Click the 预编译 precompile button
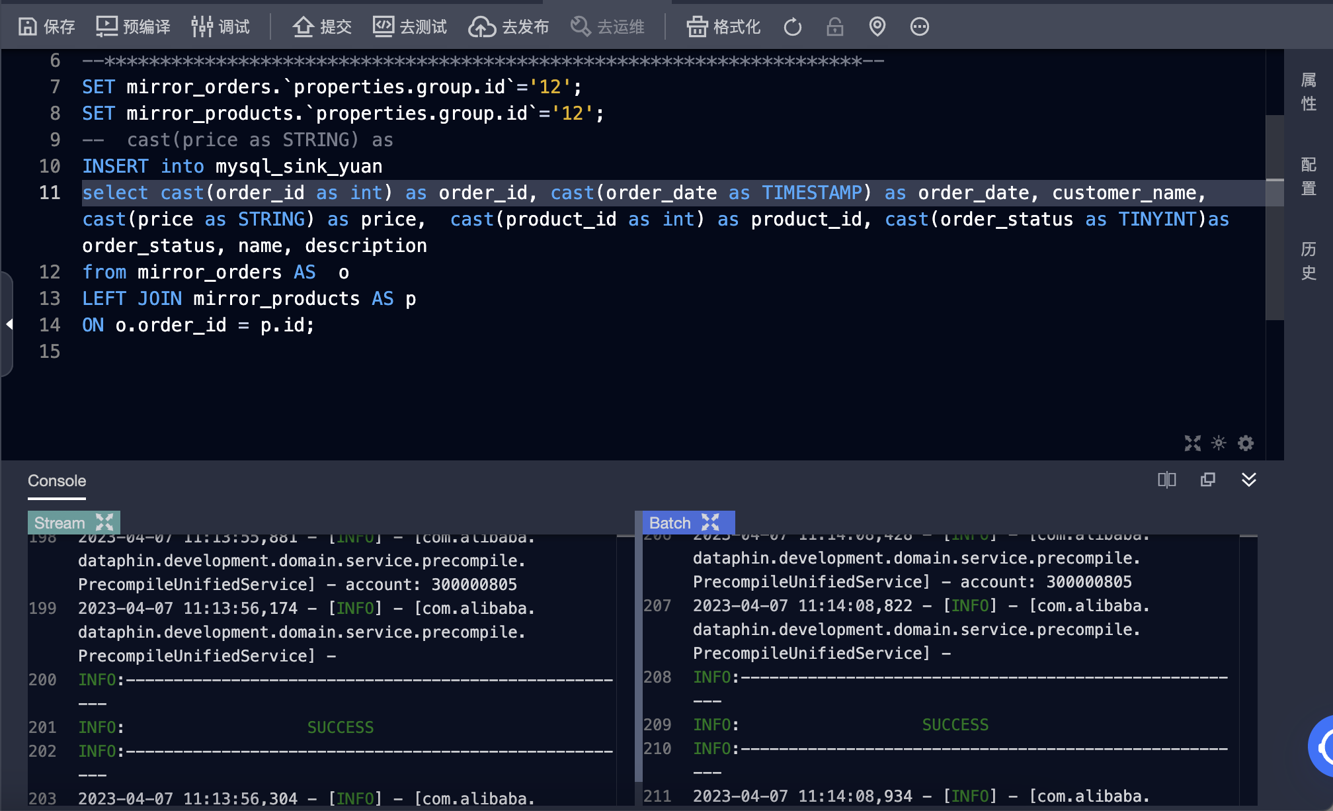1333x811 pixels. (x=134, y=26)
